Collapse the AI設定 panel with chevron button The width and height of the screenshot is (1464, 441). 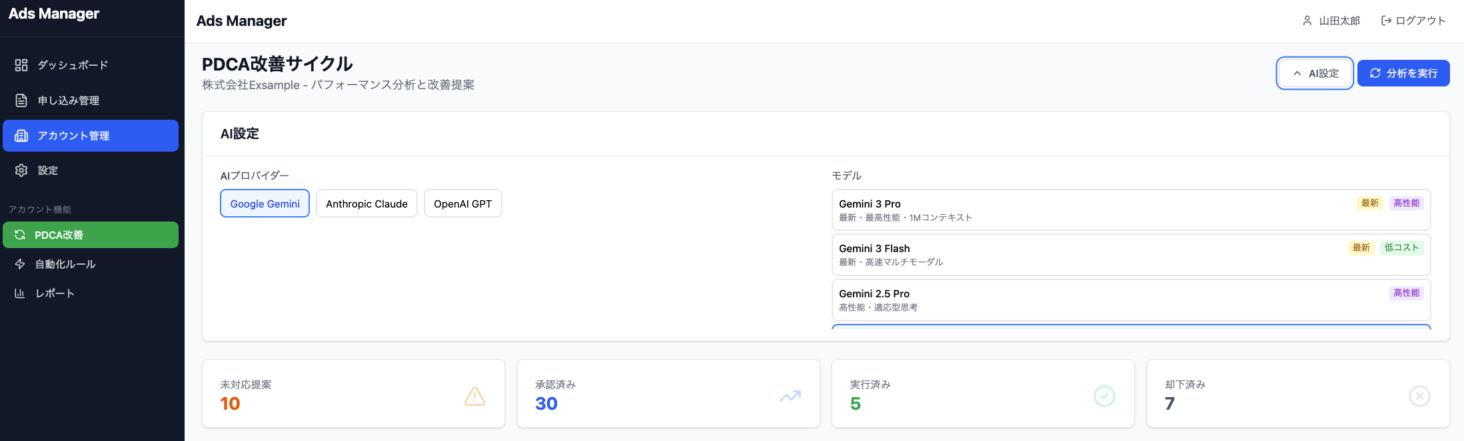1315,73
